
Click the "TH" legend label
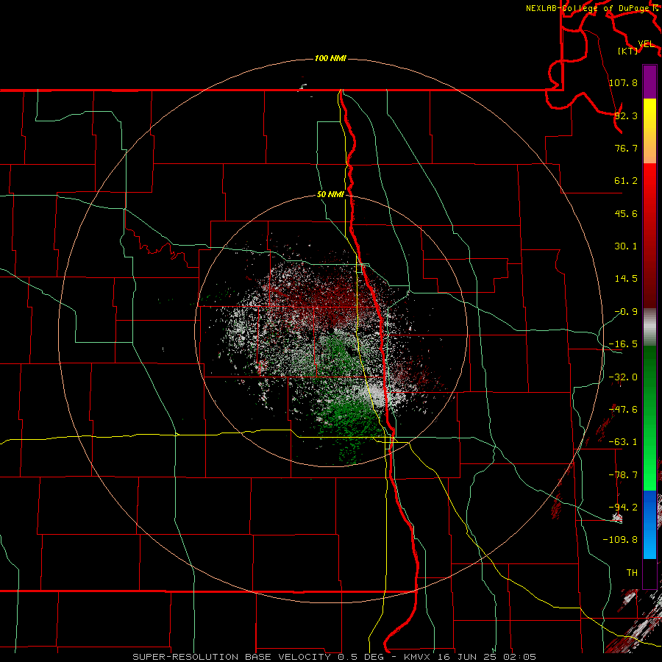[x=632, y=573]
